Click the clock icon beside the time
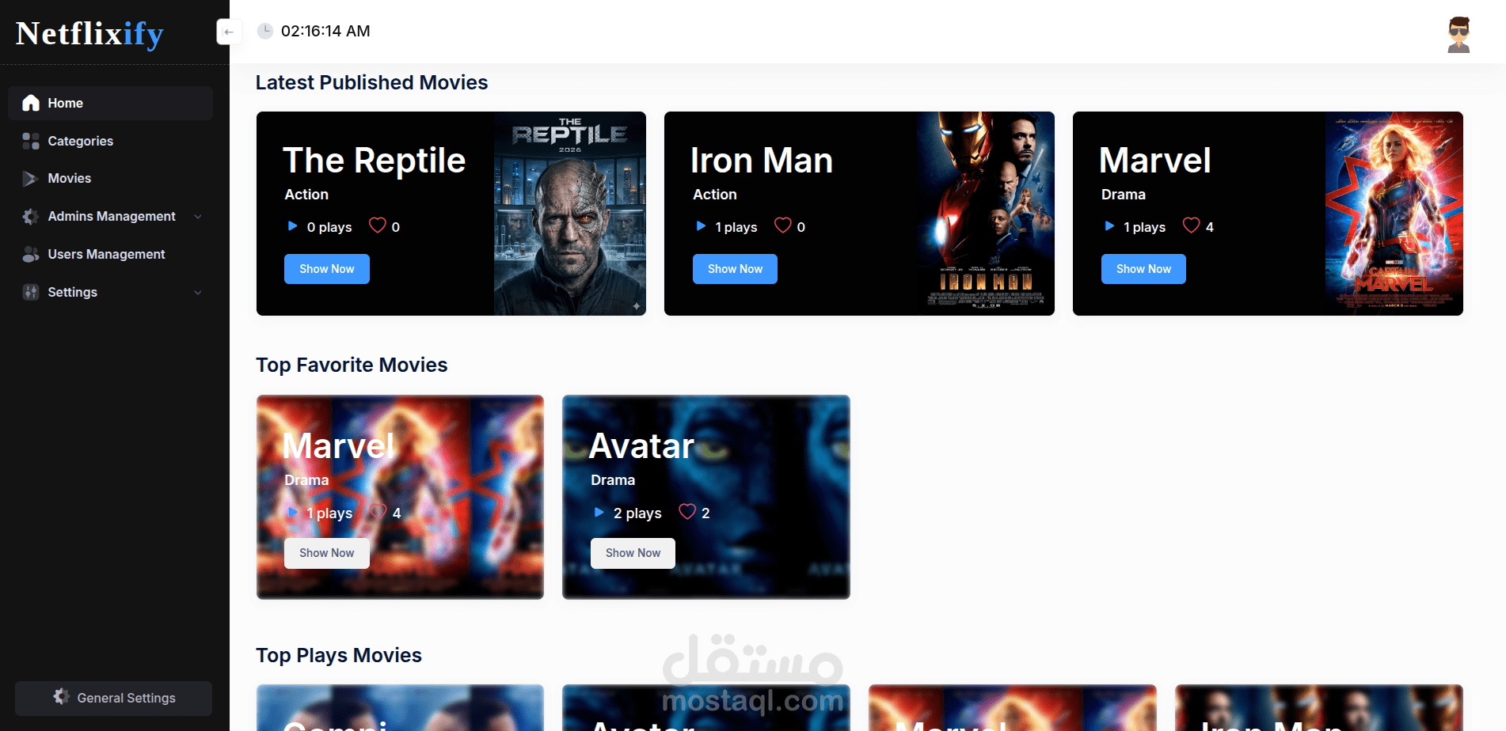Viewport: 1506px width, 731px height. tap(265, 31)
